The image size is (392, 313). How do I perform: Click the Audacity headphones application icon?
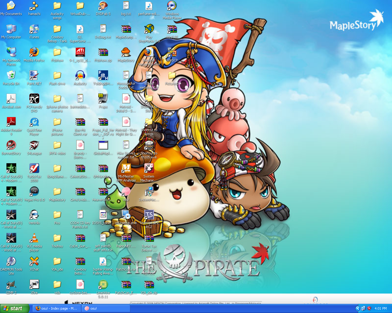pyautogui.click(x=80, y=75)
